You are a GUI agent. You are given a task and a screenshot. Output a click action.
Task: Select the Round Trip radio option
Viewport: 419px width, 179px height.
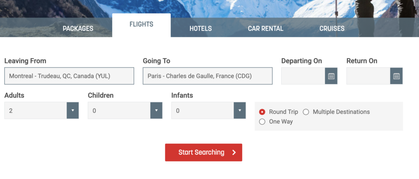point(262,112)
